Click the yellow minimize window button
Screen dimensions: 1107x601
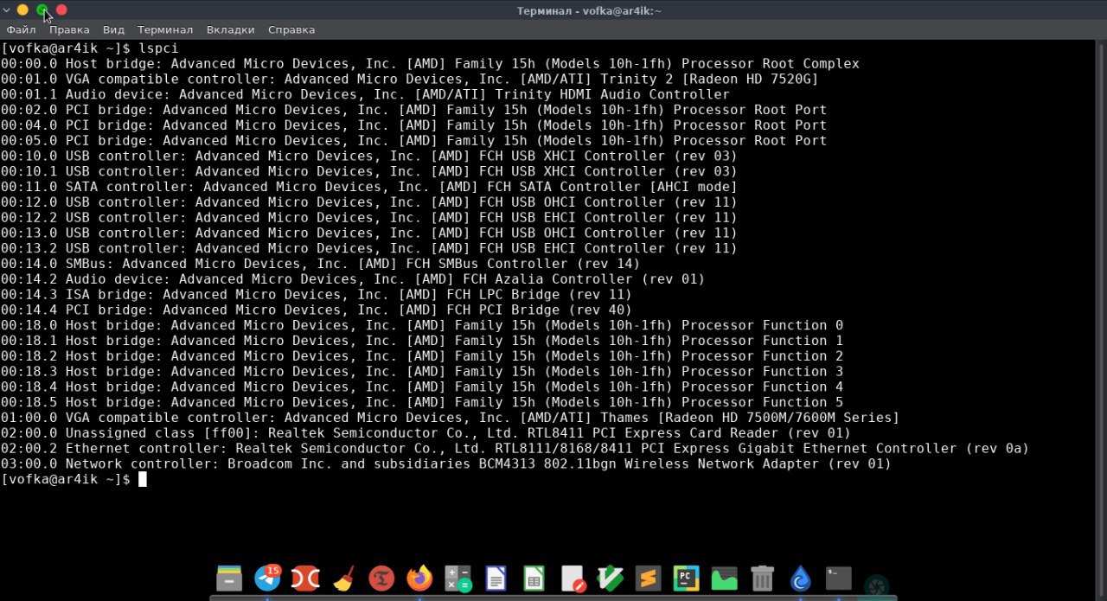[22, 10]
